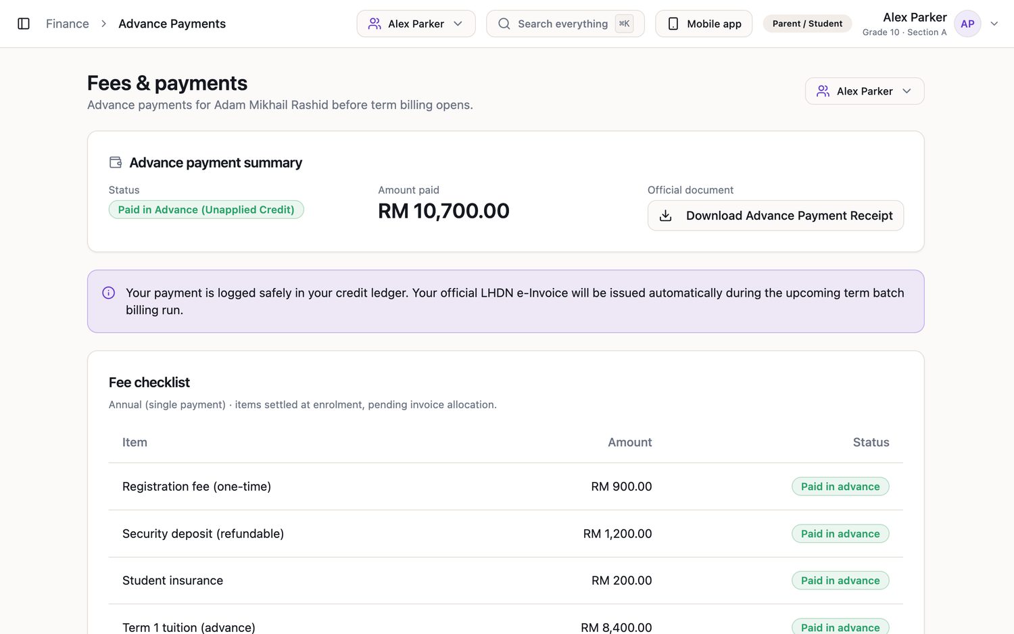
Task: Download Advance Payment Receipt
Action: (x=775, y=216)
